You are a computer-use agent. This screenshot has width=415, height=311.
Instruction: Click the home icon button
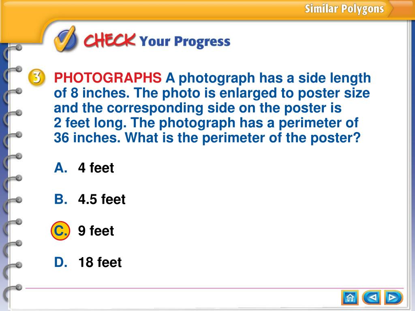(350, 298)
